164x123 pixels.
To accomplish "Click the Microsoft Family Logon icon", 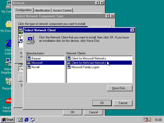I will [x=69, y=67].
